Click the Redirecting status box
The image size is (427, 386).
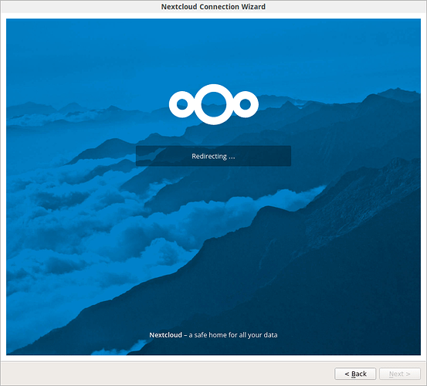click(213, 156)
